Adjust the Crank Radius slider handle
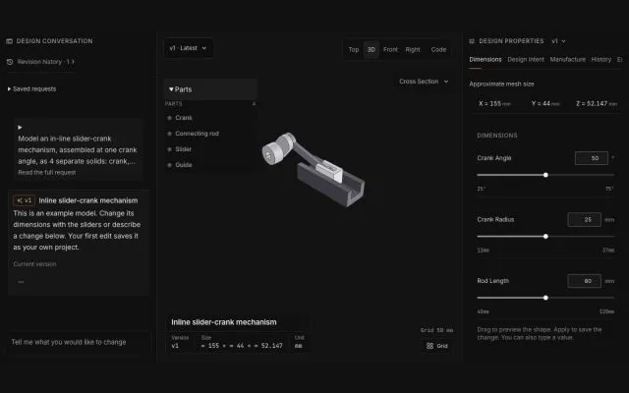 click(545, 237)
